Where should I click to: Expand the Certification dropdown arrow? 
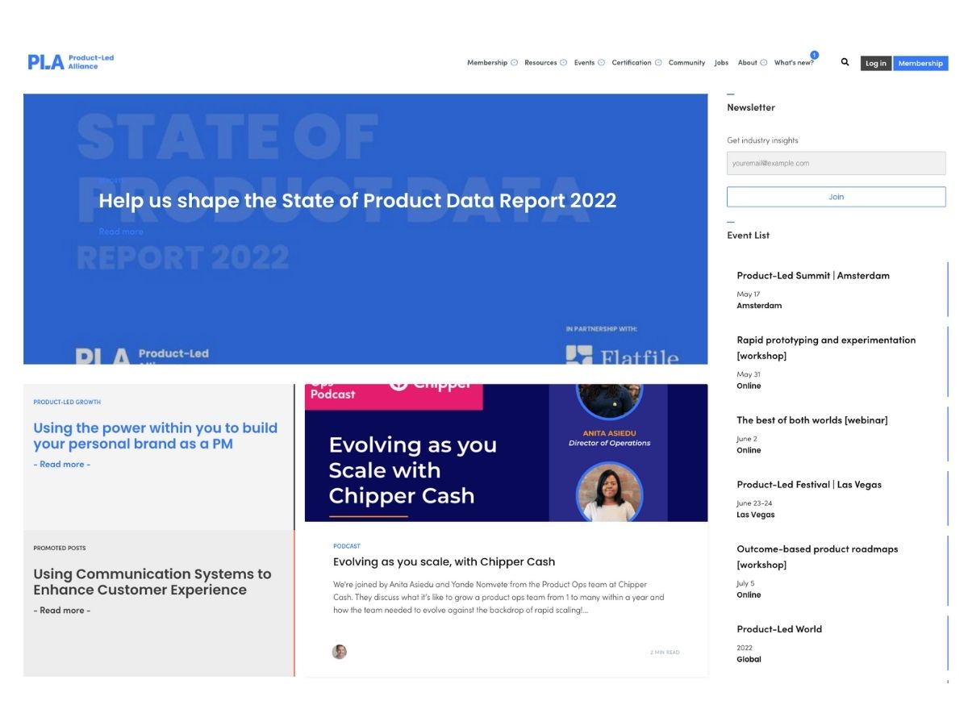coord(658,63)
